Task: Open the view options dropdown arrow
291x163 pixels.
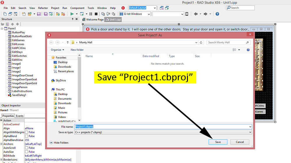Action: (x=239, y=50)
